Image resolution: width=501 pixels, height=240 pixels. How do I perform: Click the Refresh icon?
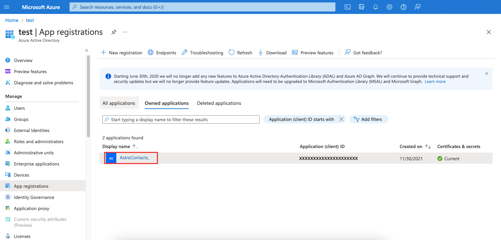coord(232,53)
